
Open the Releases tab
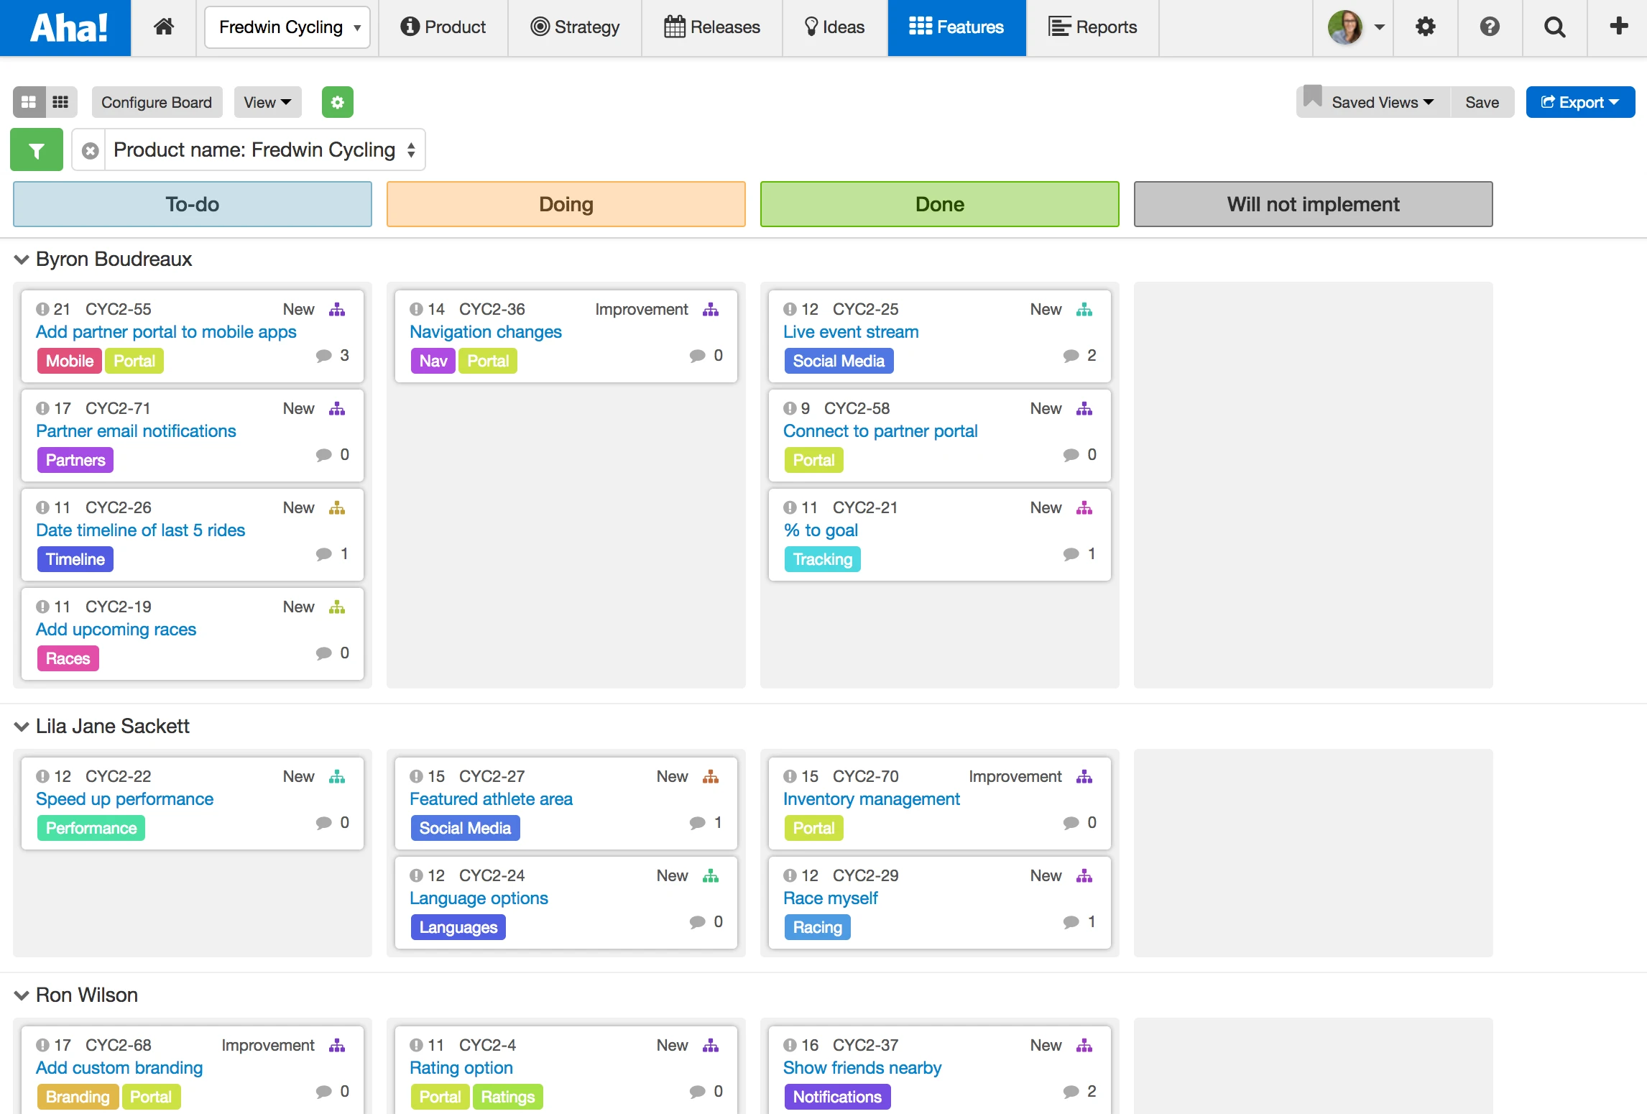point(711,27)
